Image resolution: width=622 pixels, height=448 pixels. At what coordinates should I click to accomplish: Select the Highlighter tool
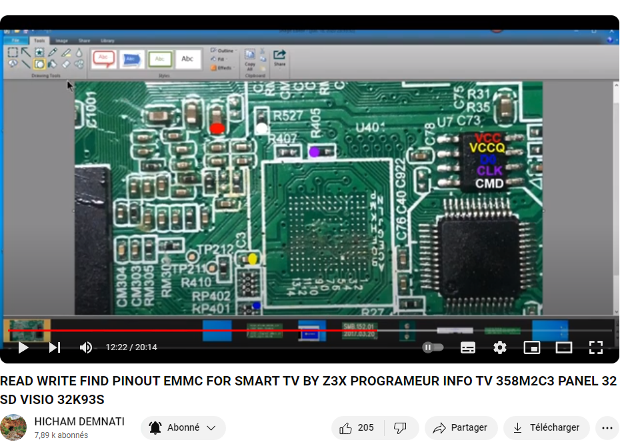coord(66,53)
